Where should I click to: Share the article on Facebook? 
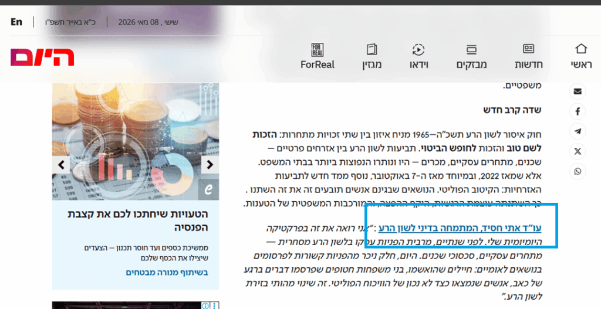[x=578, y=111]
